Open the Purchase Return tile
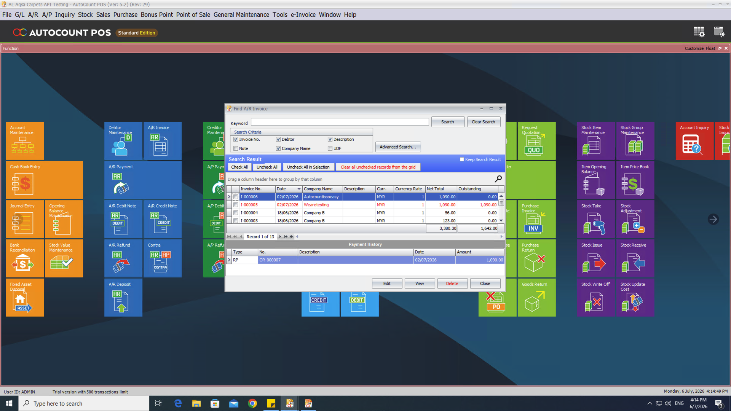The height and width of the screenshot is (411, 731). [536, 258]
